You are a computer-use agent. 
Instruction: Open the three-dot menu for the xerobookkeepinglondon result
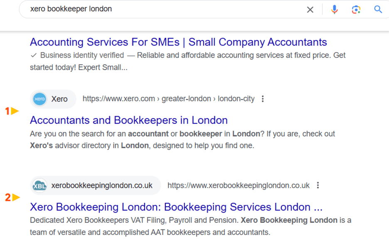(x=318, y=186)
